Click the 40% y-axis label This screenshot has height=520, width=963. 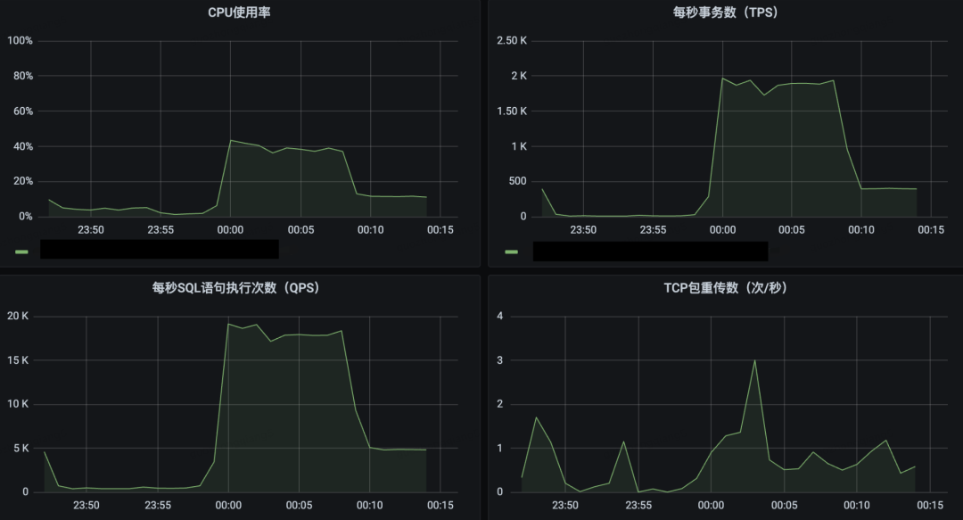(x=23, y=146)
